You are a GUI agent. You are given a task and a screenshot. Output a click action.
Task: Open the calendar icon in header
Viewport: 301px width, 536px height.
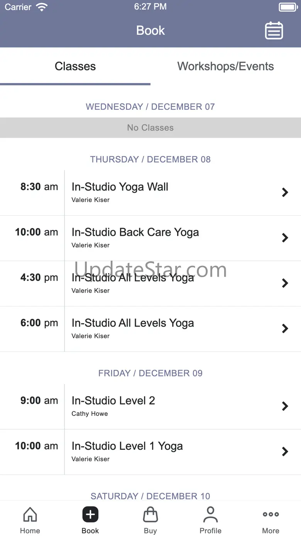(274, 31)
